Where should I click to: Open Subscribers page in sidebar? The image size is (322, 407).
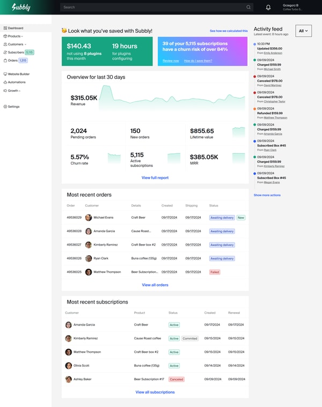coord(16,53)
